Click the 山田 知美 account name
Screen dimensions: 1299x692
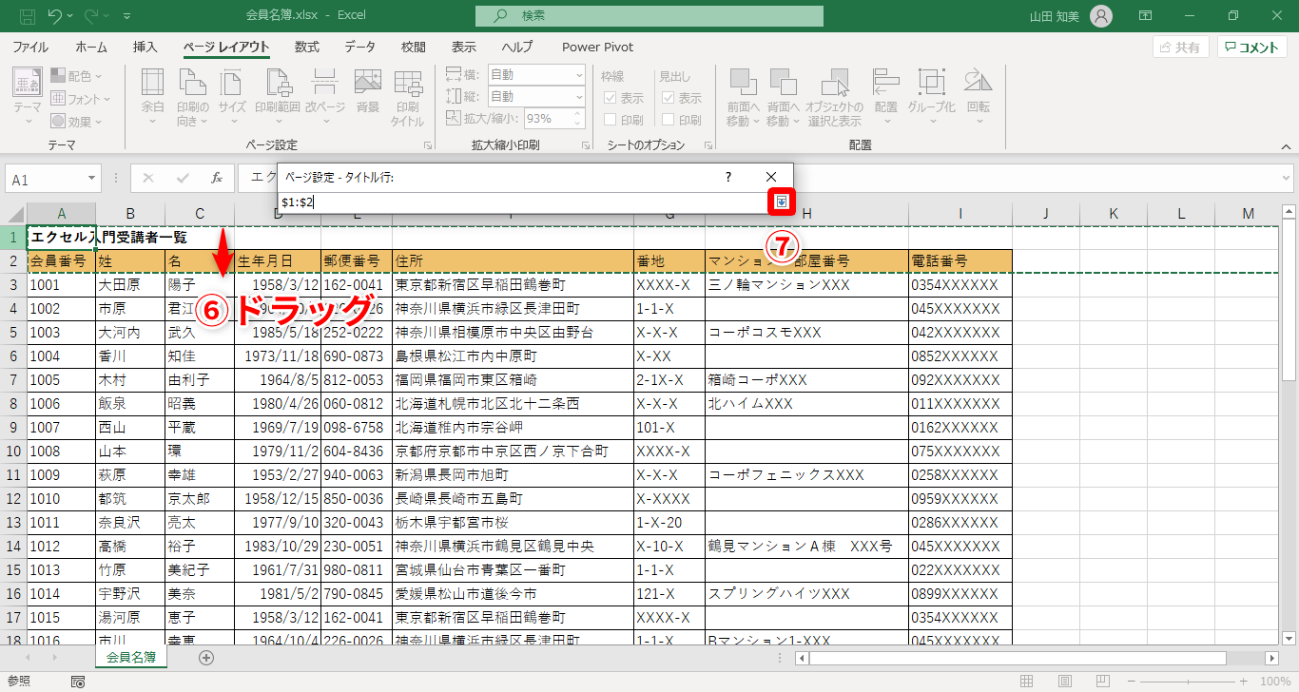(x=1057, y=16)
